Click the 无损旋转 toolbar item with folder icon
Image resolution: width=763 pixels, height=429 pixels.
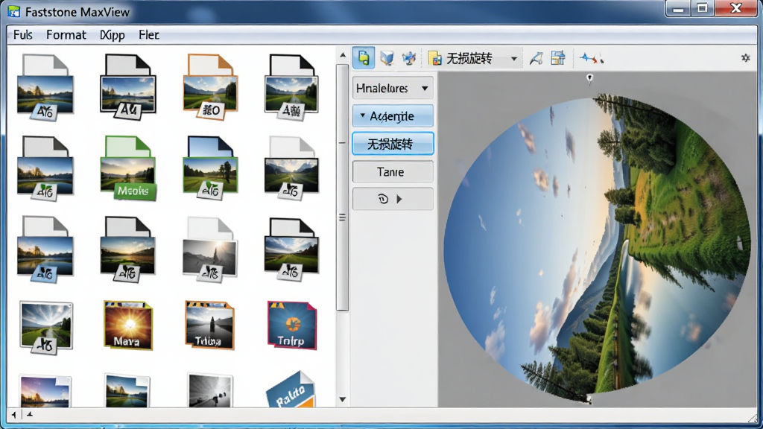coord(460,59)
